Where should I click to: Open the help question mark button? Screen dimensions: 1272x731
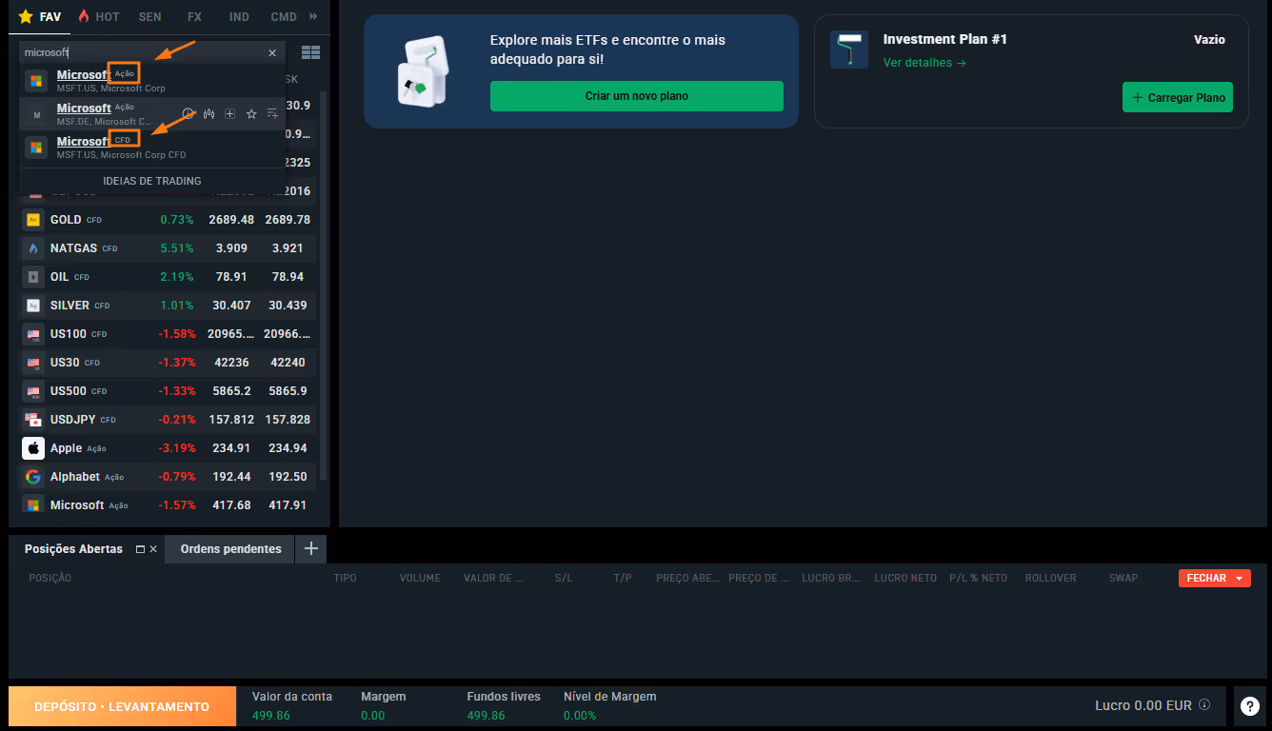[x=1250, y=706]
